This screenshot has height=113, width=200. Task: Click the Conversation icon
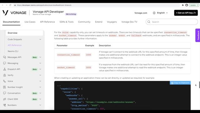click(5, 93)
